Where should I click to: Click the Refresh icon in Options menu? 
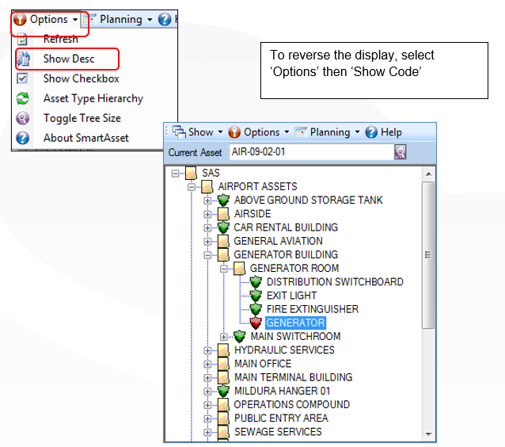coord(22,40)
